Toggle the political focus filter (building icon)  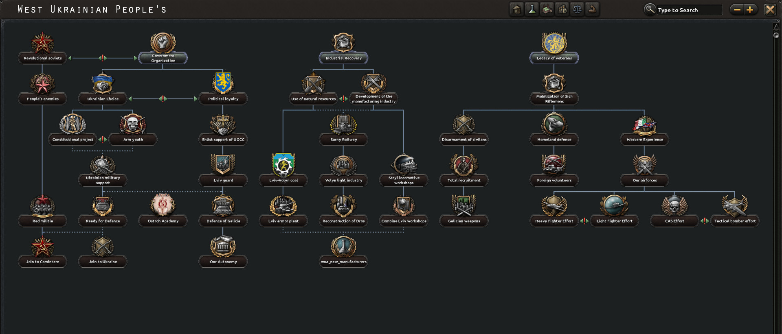[x=516, y=9]
